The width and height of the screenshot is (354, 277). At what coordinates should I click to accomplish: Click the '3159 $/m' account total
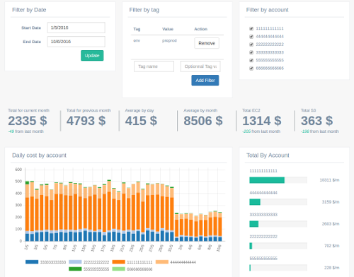click(331, 202)
